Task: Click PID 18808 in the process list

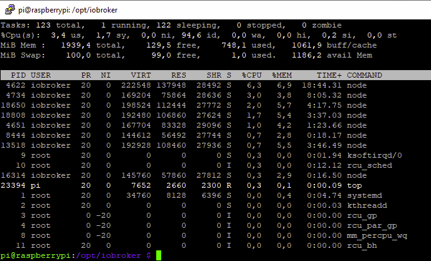Action: tap(13, 115)
